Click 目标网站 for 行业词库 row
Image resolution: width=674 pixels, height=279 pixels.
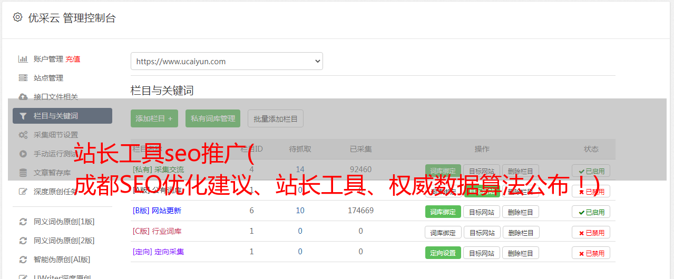click(482, 232)
